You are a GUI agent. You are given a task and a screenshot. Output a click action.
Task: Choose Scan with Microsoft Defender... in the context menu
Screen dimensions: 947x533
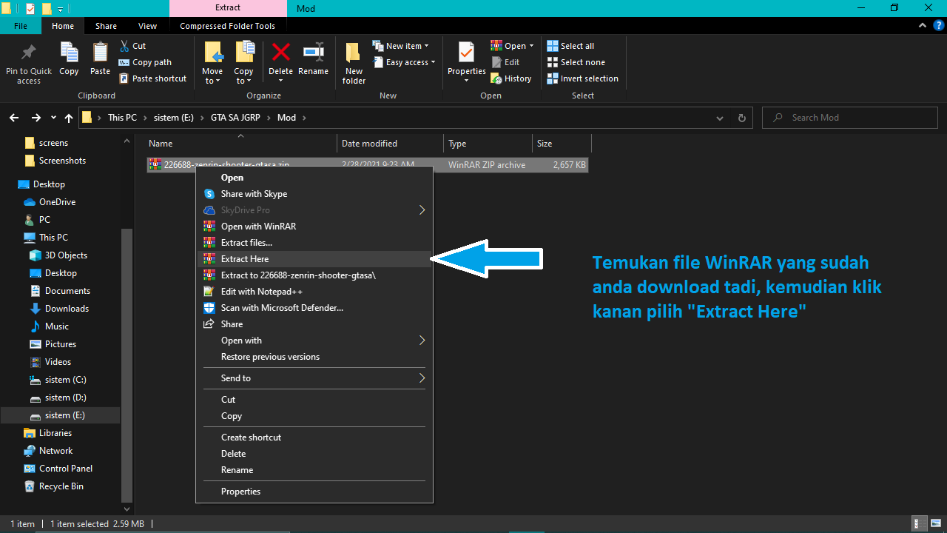(x=314, y=308)
